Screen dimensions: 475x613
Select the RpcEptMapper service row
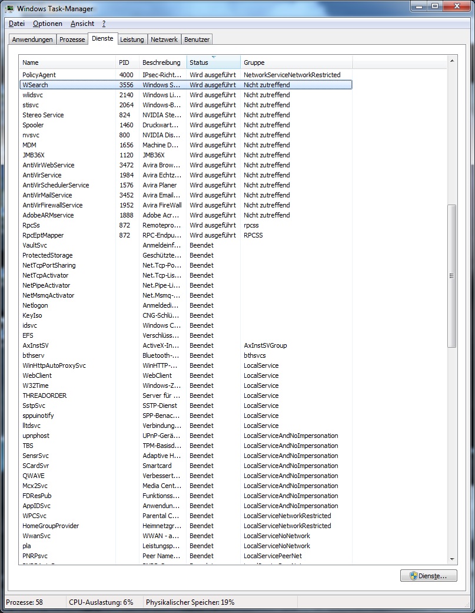pyautogui.click(x=186, y=235)
